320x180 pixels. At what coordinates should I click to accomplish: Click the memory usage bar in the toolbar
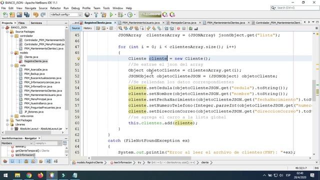coord(150,14)
